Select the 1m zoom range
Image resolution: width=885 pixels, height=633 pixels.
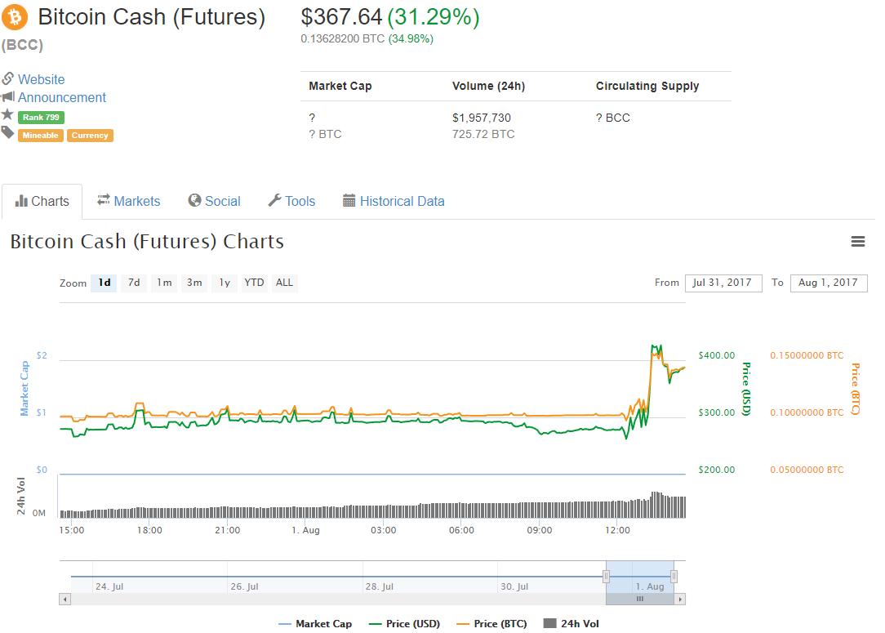click(164, 283)
